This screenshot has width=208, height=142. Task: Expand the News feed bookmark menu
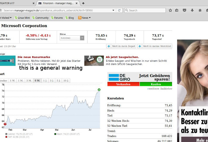84,18
